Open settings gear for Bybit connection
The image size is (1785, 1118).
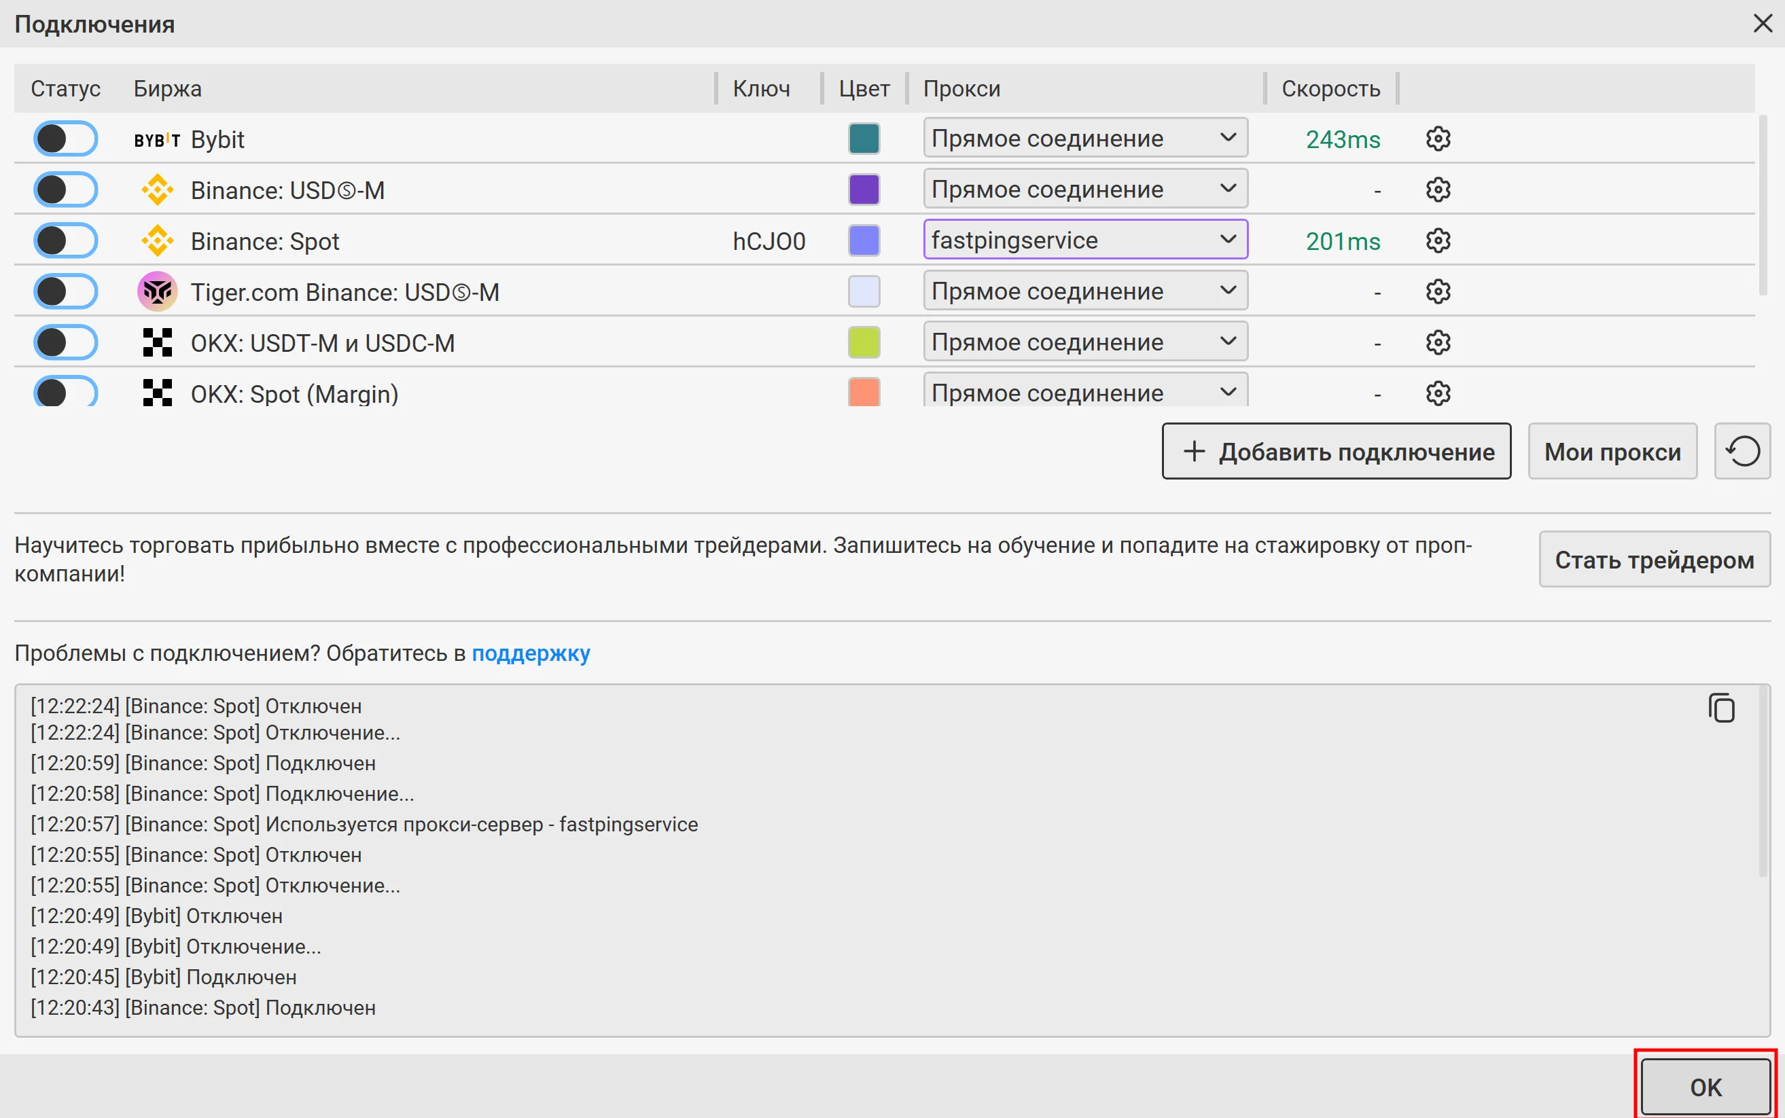[1437, 139]
